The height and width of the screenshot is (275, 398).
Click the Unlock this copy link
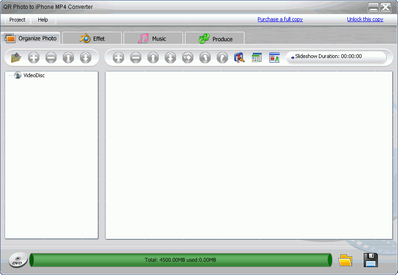(365, 19)
